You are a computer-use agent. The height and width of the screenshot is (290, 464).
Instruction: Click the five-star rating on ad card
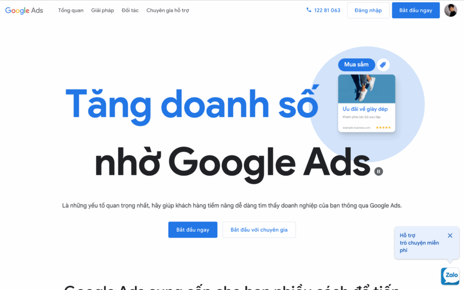click(x=383, y=128)
